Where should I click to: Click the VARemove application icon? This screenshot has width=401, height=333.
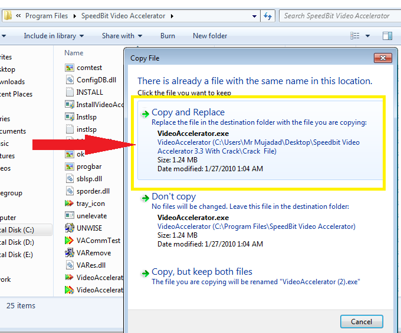70,252
